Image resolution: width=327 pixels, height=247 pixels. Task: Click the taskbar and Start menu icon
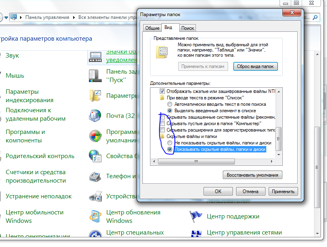click(95, 76)
